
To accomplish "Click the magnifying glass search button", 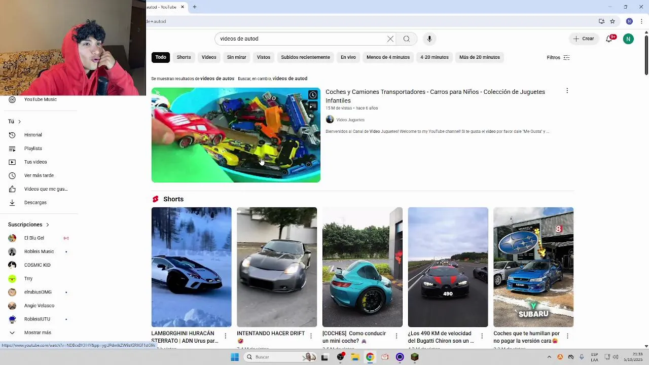I will tap(407, 39).
